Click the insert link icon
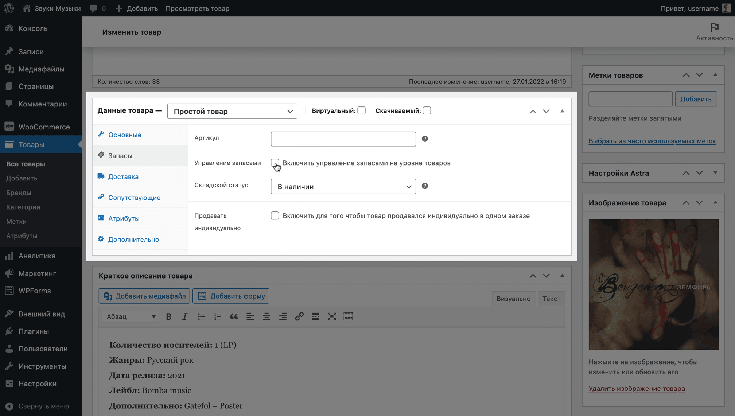This screenshot has height=416, width=735. (299, 316)
